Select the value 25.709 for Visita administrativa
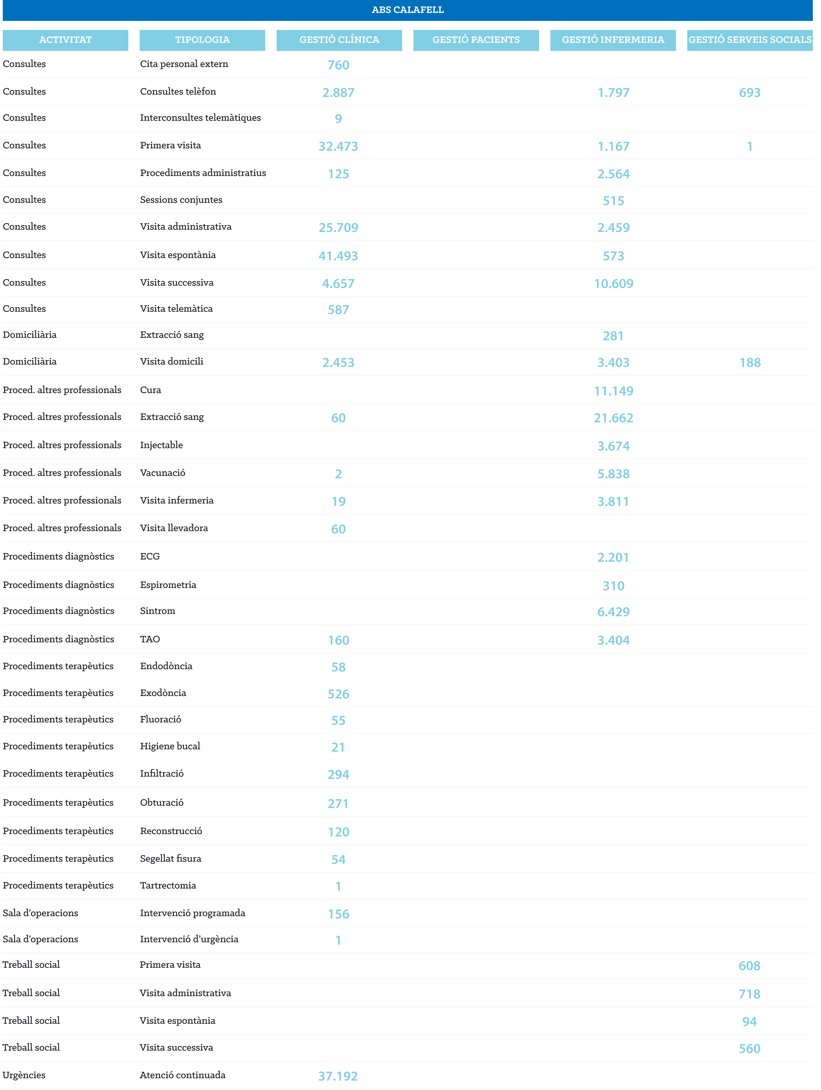The width and height of the screenshot is (821, 1090). [338, 228]
